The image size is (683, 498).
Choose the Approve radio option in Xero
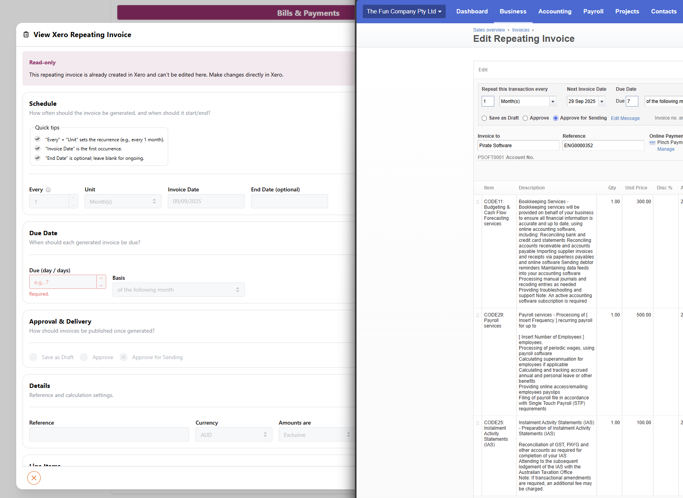coord(525,118)
